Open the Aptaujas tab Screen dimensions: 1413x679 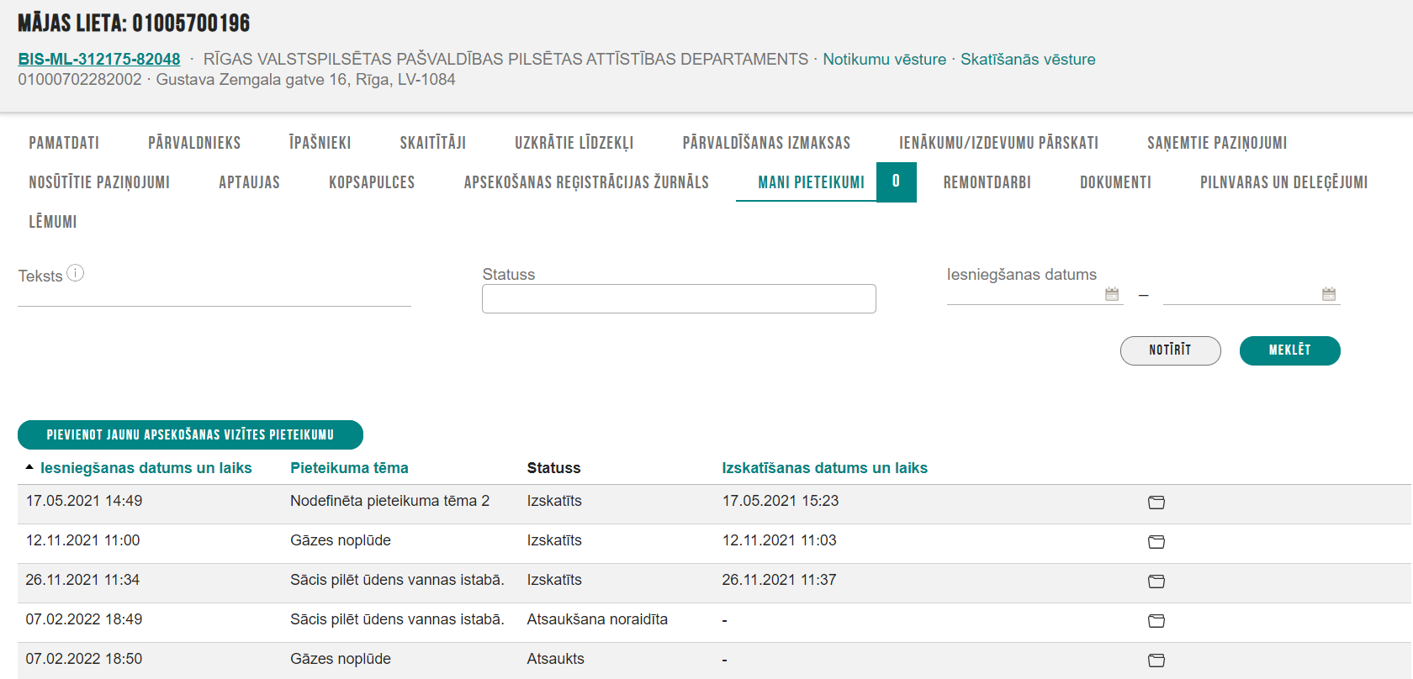pos(249,182)
